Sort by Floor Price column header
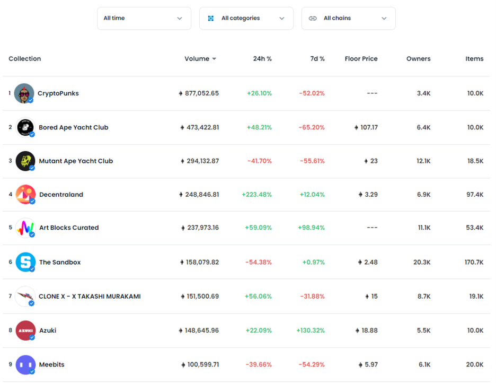The image size is (496, 383). click(361, 59)
